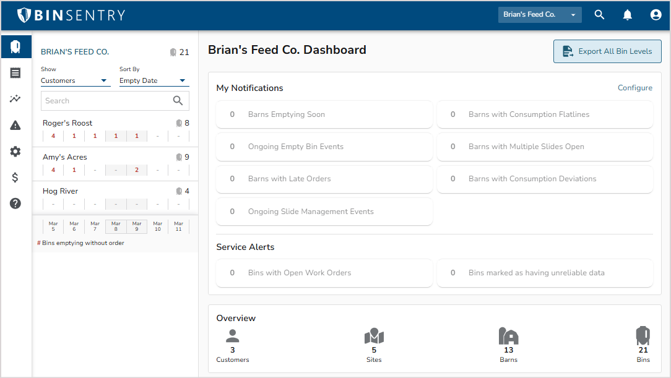Screen dimensions: 671x378
Task: Click the Bins icon in Overview
Action: tap(643, 336)
